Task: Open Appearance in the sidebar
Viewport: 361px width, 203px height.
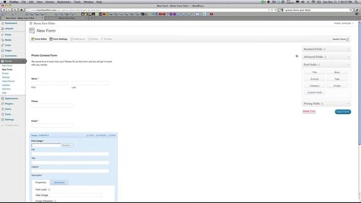Action: click(x=11, y=98)
